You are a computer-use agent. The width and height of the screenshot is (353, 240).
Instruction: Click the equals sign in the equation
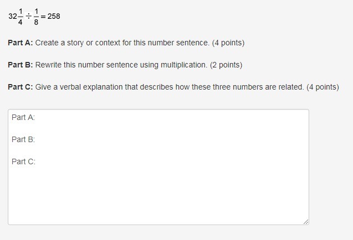point(44,17)
